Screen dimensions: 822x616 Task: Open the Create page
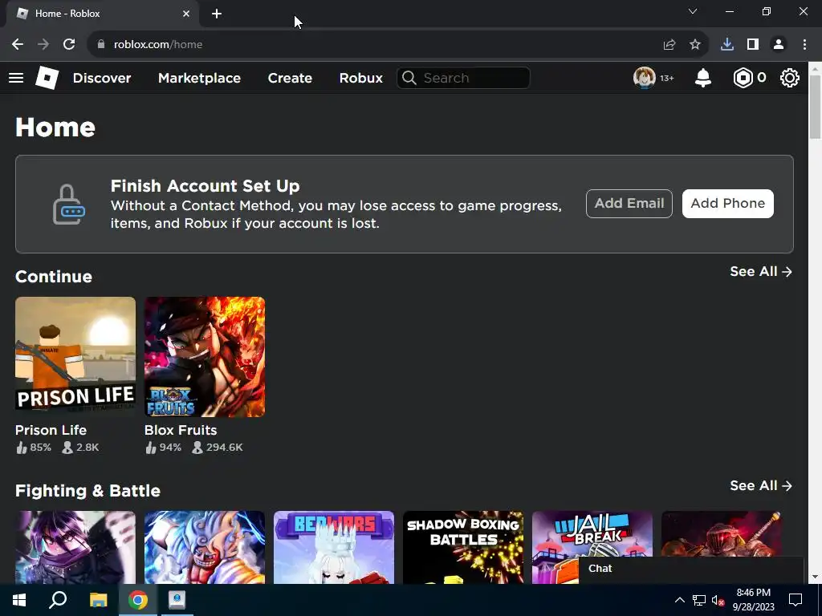click(x=290, y=78)
